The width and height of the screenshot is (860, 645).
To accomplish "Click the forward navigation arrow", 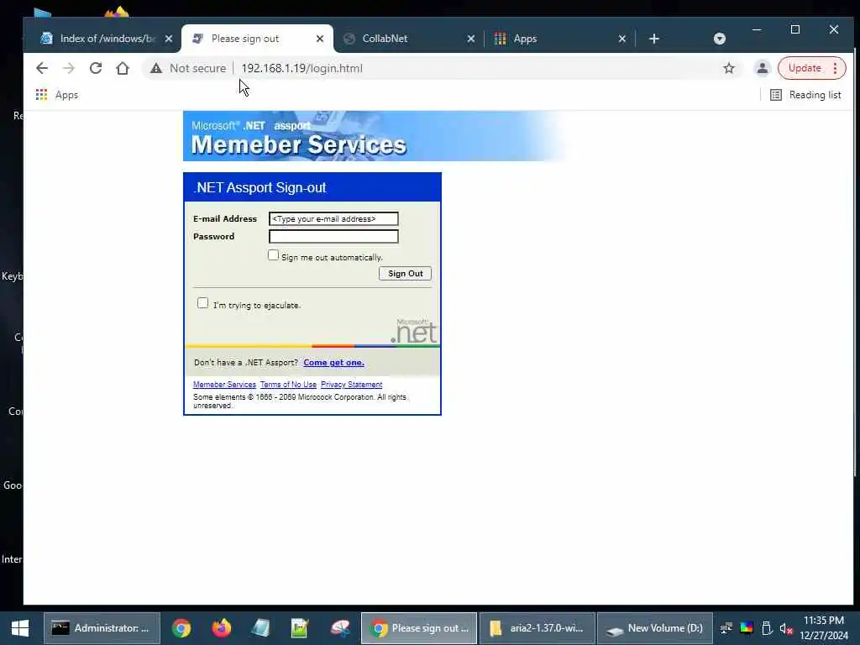I will point(69,68).
